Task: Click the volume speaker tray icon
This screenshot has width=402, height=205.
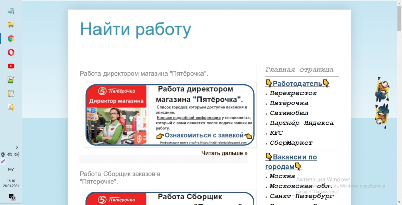Action: coord(17,154)
